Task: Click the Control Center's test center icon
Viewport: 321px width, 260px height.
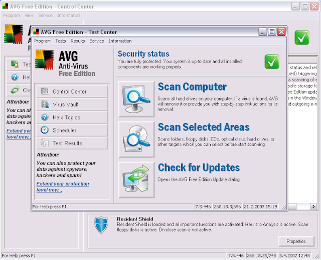Action: (15, 64)
